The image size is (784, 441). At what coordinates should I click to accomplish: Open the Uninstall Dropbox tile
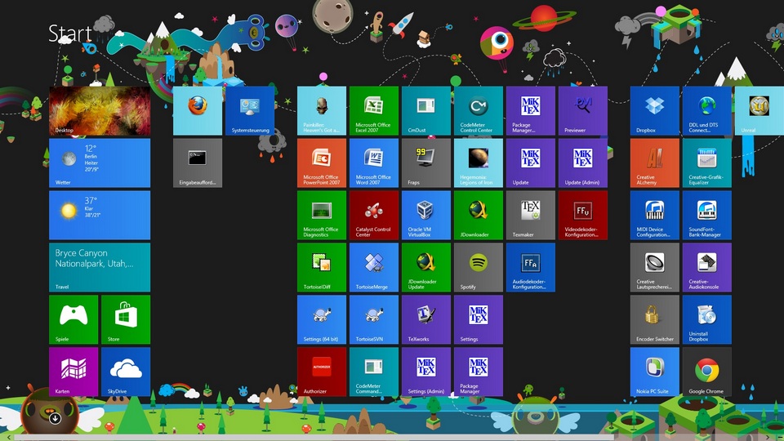pos(707,319)
